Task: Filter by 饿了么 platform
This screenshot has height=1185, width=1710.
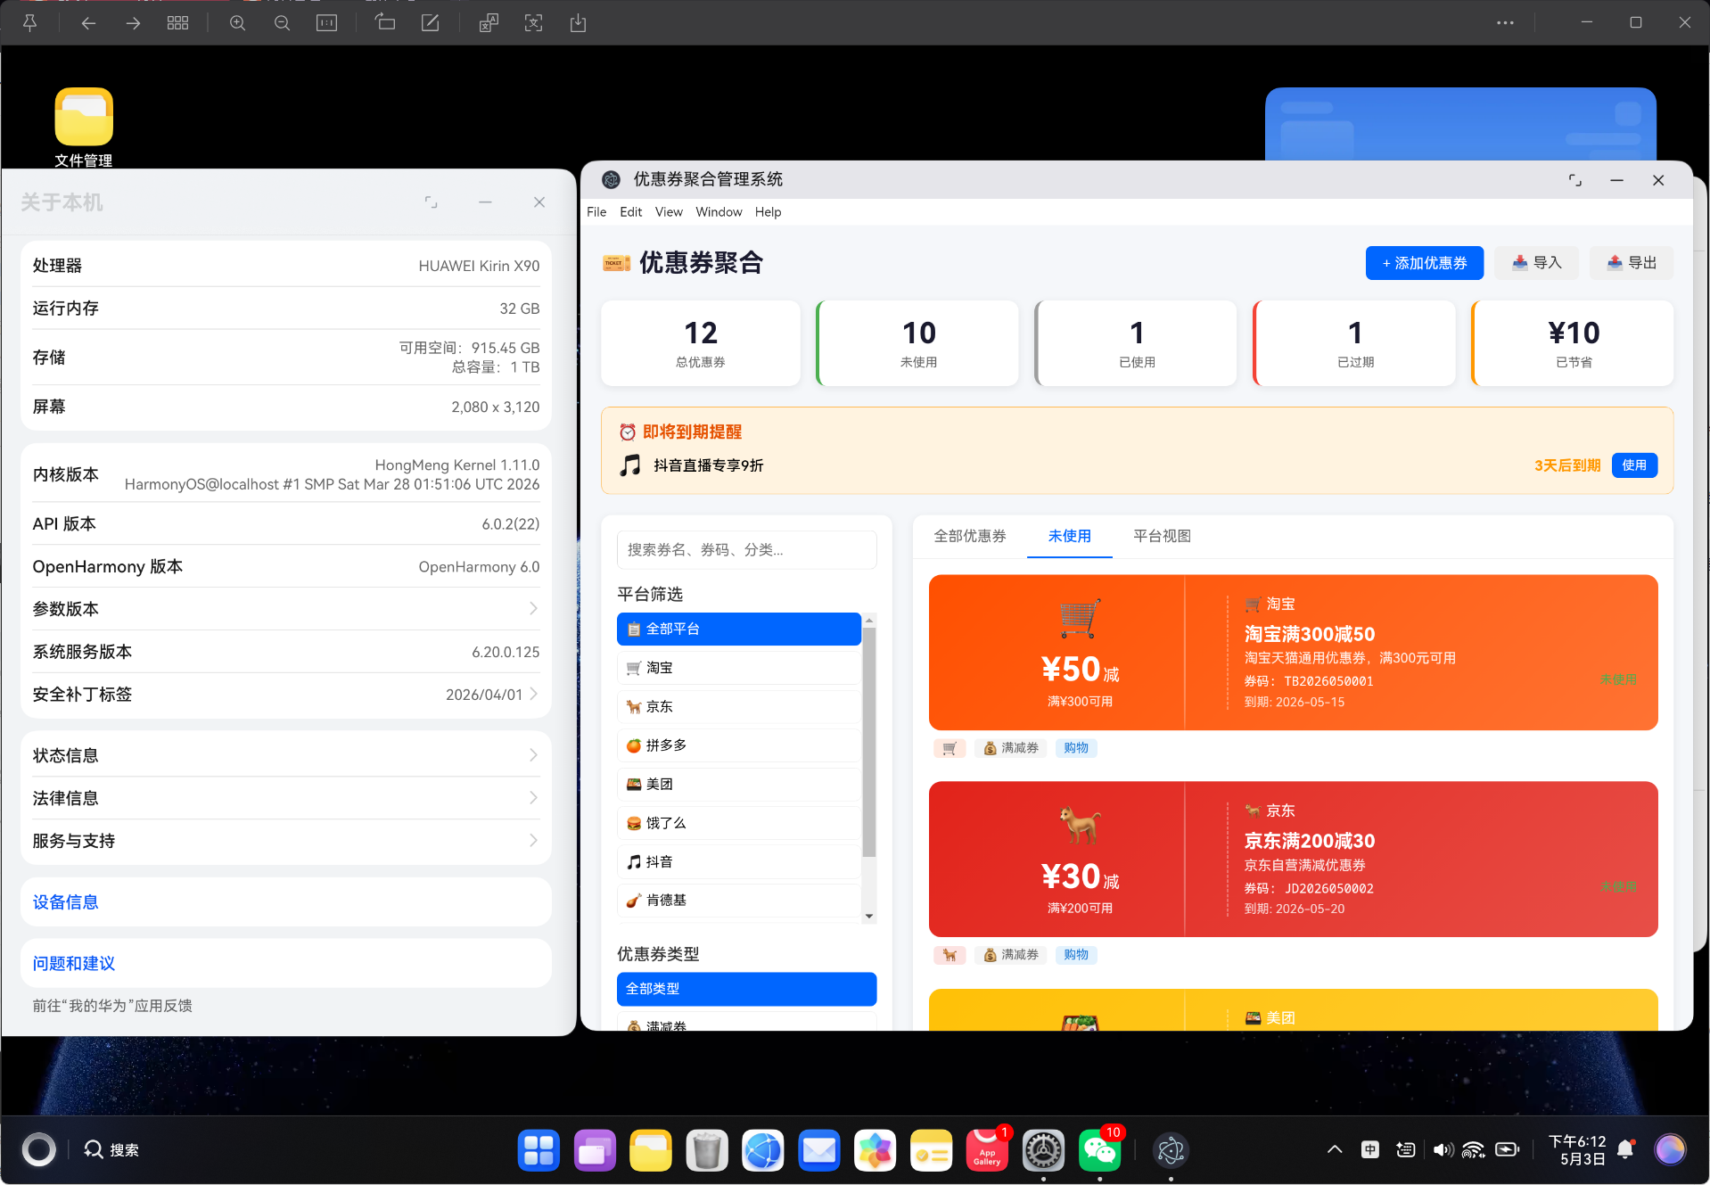Action: point(738,823)
